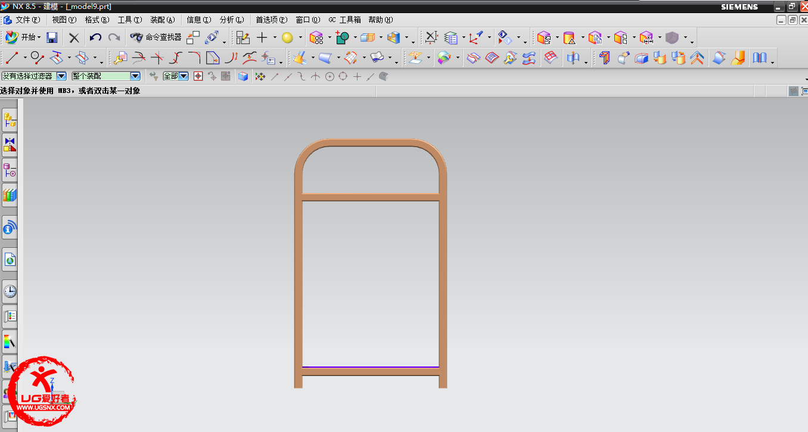Click the Redo arrow icon
The width and height of the screenshot is (808, 432).
pyautogui.click(x=114, y=38)
